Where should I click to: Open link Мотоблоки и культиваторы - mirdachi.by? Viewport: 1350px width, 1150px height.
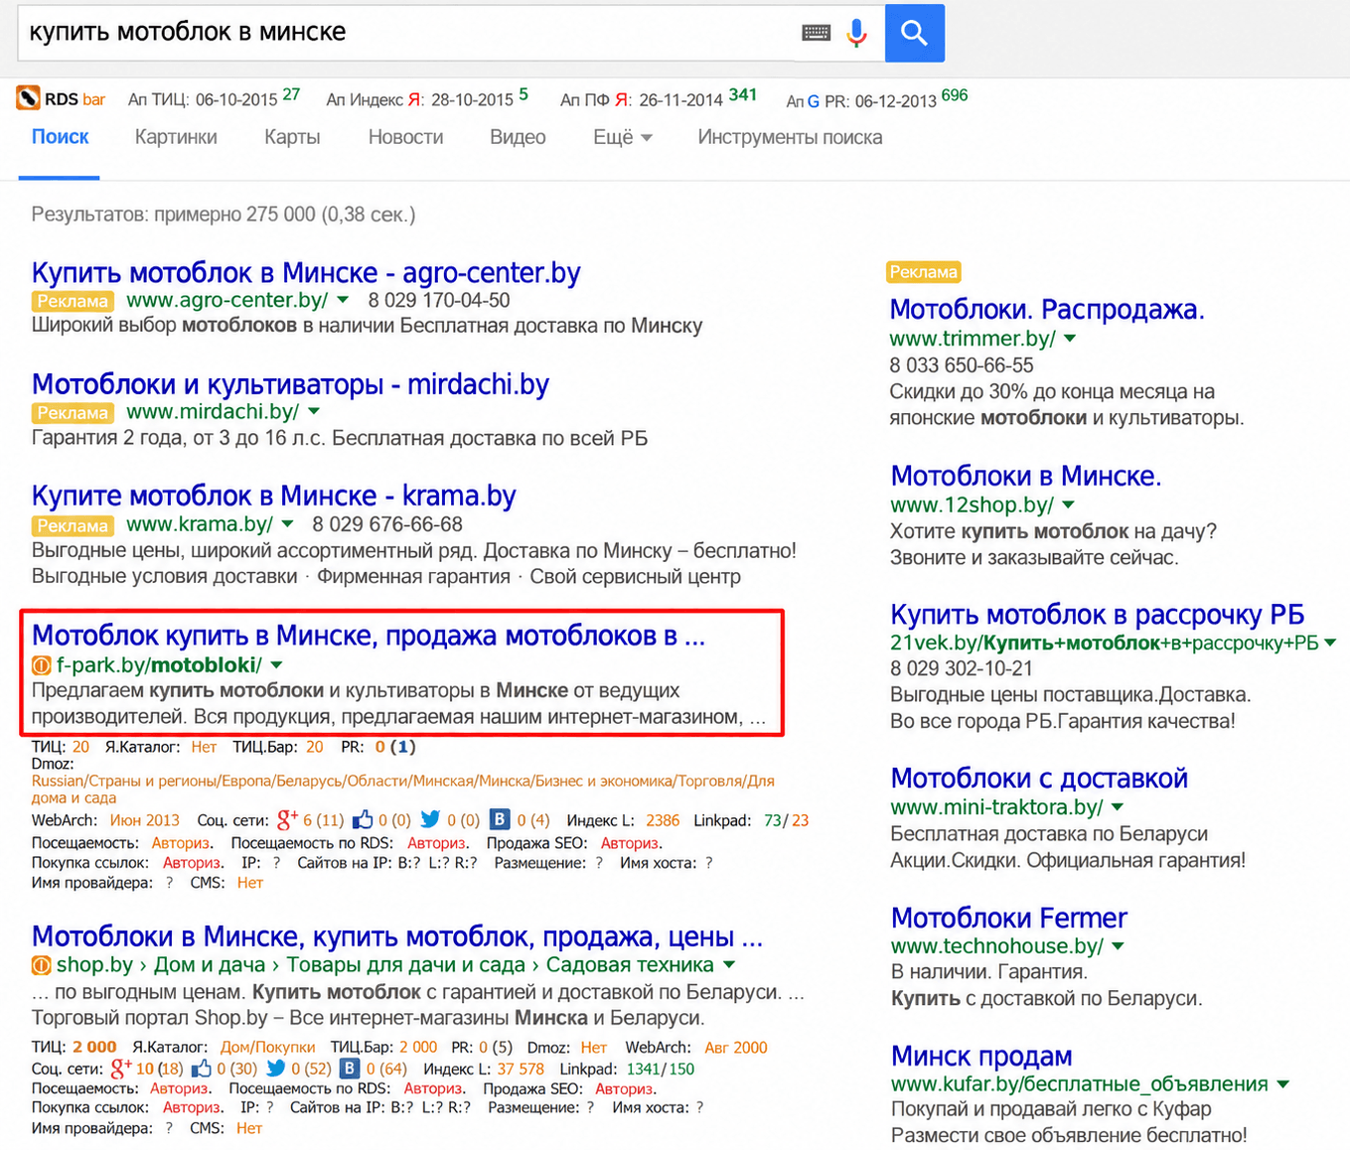tap(290, 384)
